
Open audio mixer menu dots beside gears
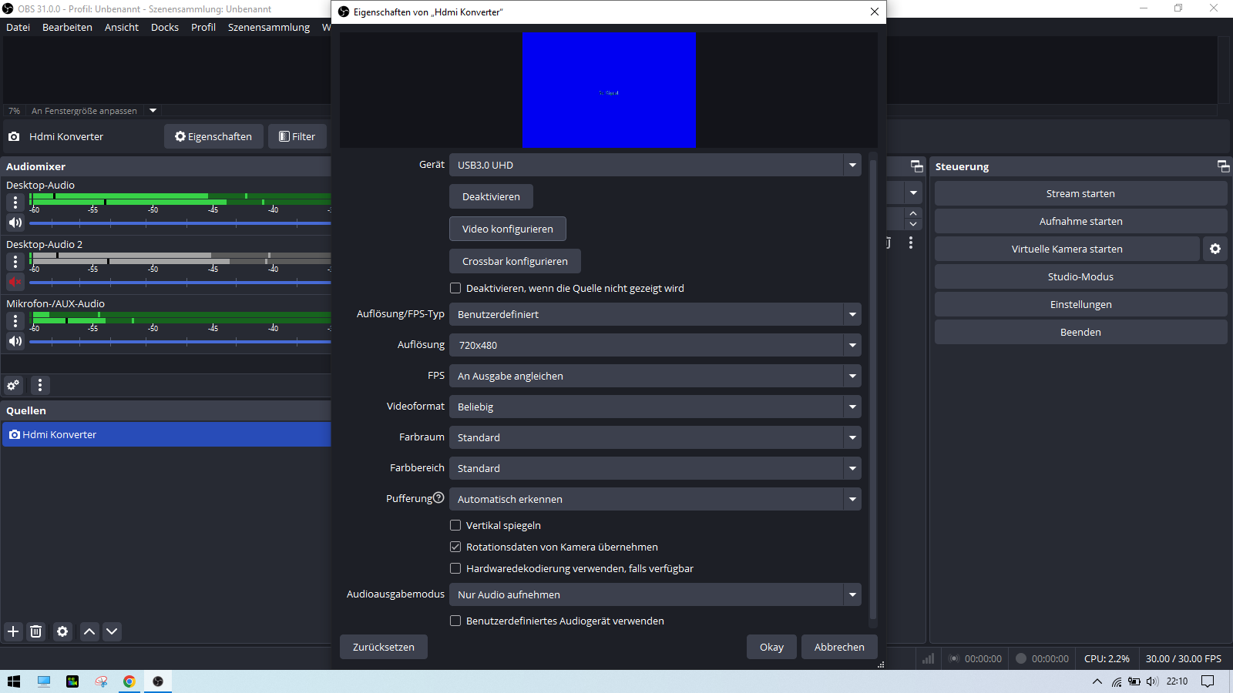40,385
